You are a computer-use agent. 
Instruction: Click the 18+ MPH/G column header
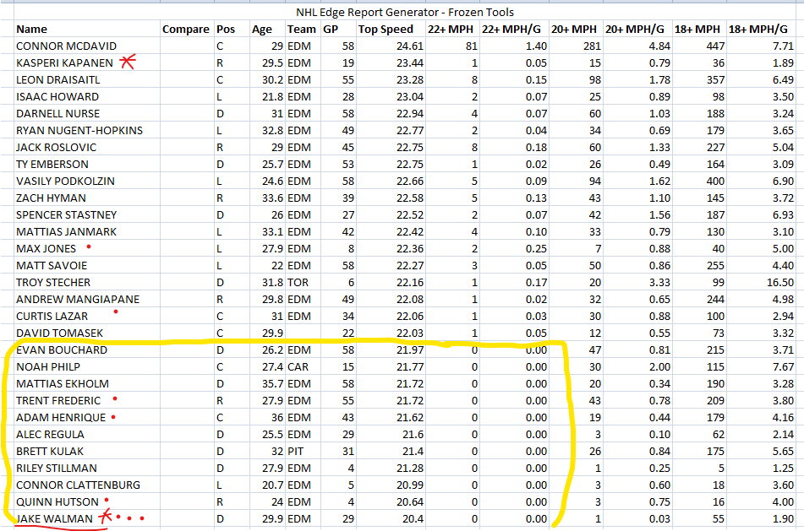pos(761,29)
